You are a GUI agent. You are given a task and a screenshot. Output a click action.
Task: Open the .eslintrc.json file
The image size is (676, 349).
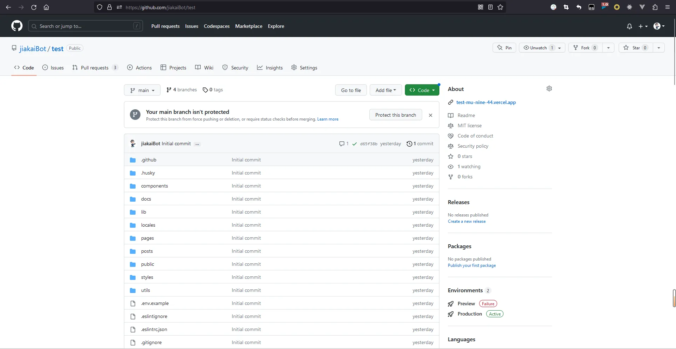[154, 330]
